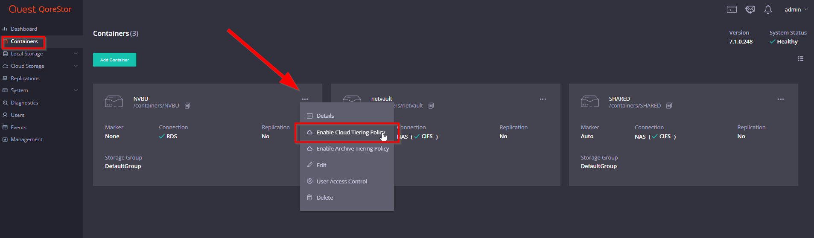Click the Containers (3) heading
814x238 pixels.
coord(116,33)
